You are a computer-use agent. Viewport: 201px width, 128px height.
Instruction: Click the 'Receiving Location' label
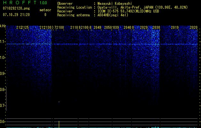click(x=74, y=7)
